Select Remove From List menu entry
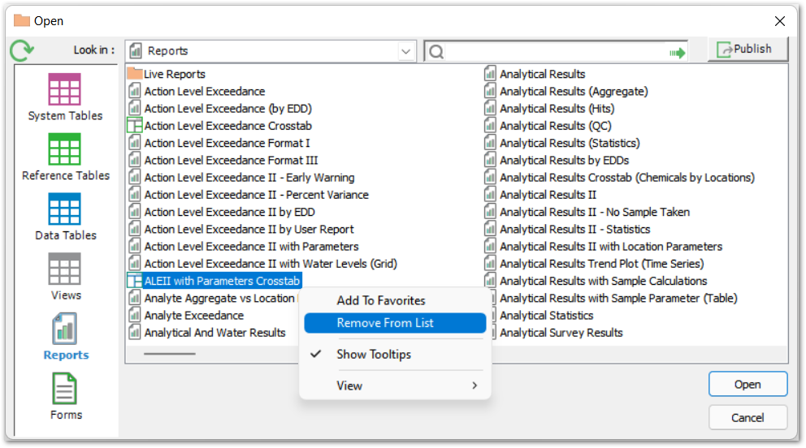The image size is (806, 448). tap(385, 323)
